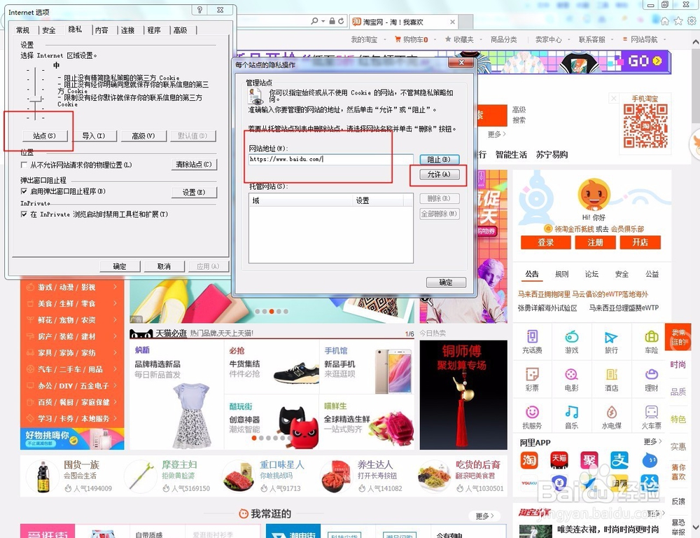Click the 网站地址 input field
This screenshot has height=538, width=700.
click(x=331, y=159)
